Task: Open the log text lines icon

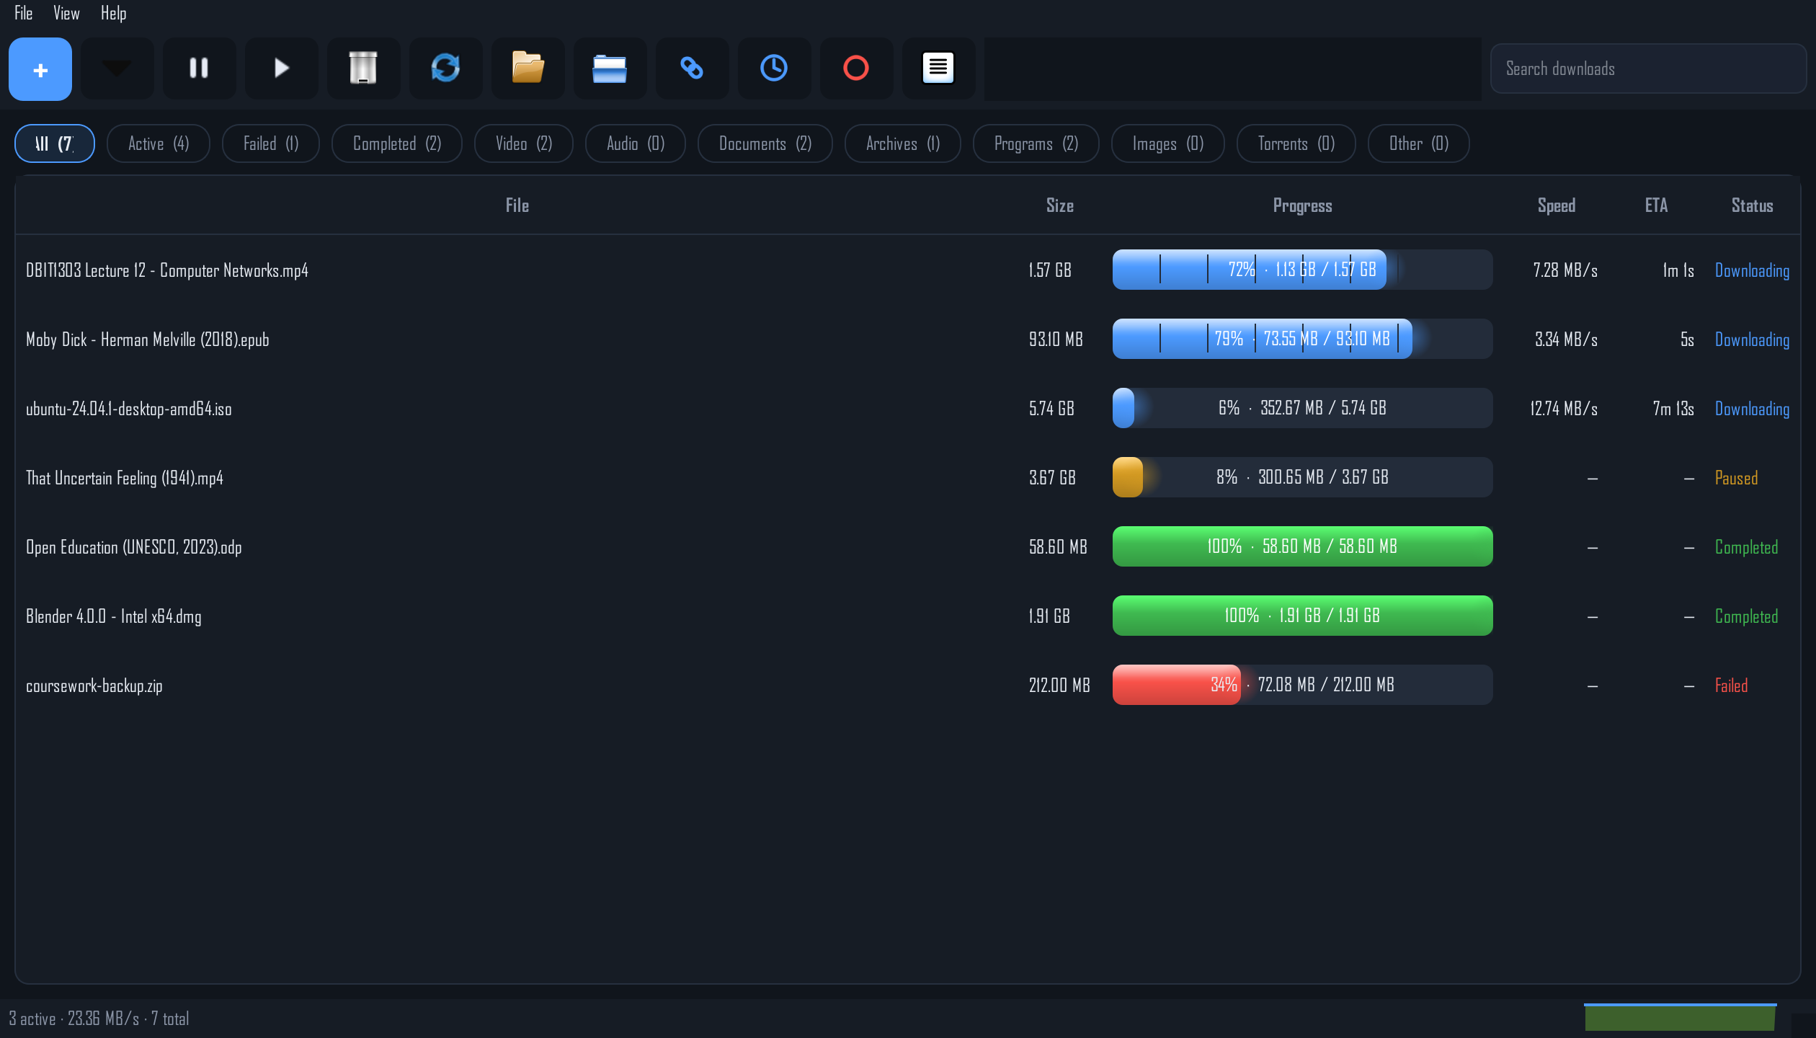Action: click(938, 69)
